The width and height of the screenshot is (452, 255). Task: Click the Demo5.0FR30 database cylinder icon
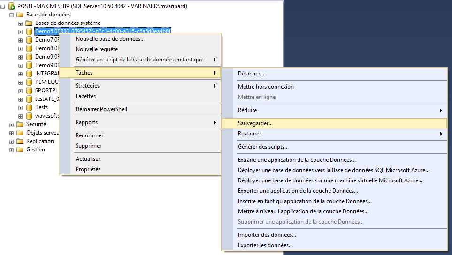[29, 31]
